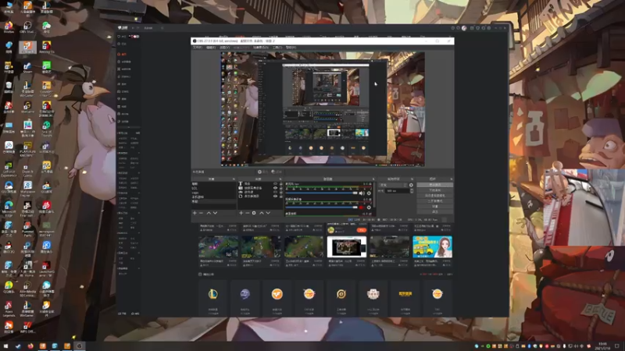
Task: Open the Among Us desktop shortcut
Action: pyautogui.click(x=47, y=48)
